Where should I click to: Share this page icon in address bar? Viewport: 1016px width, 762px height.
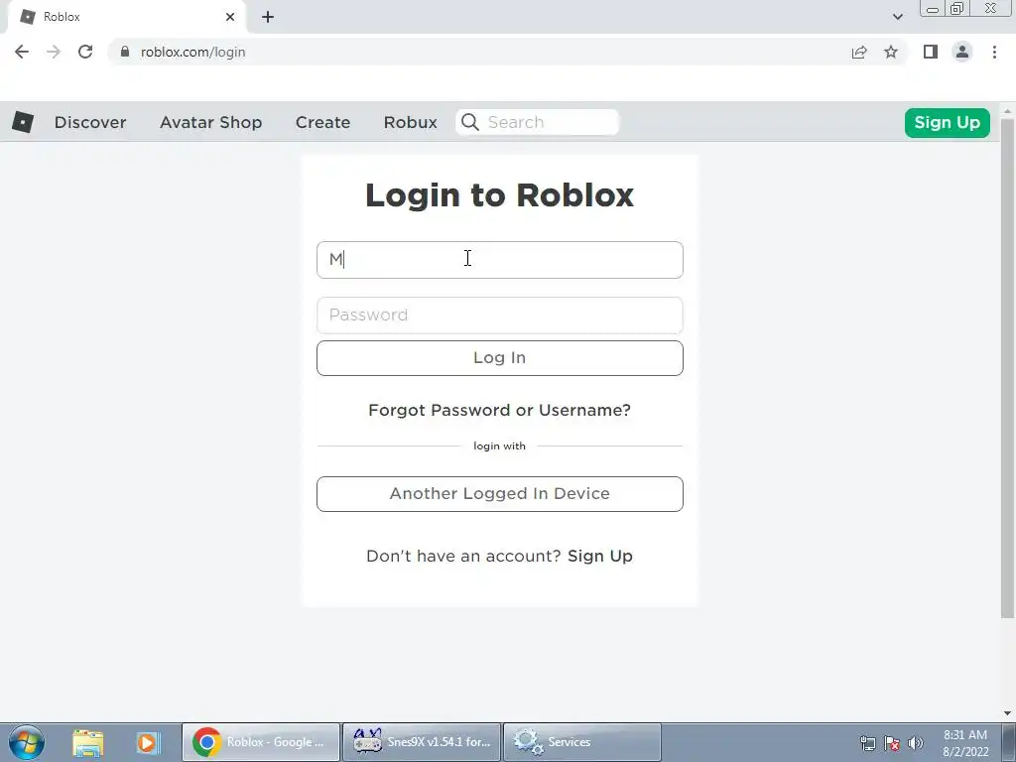pos(859,52)
